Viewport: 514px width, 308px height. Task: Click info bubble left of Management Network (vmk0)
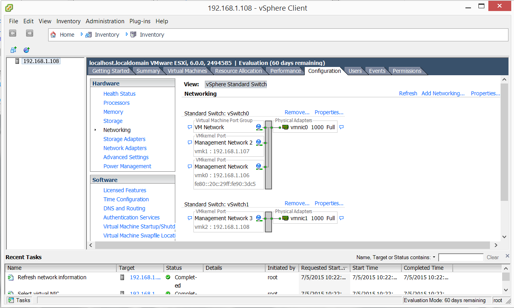[190, 167]
